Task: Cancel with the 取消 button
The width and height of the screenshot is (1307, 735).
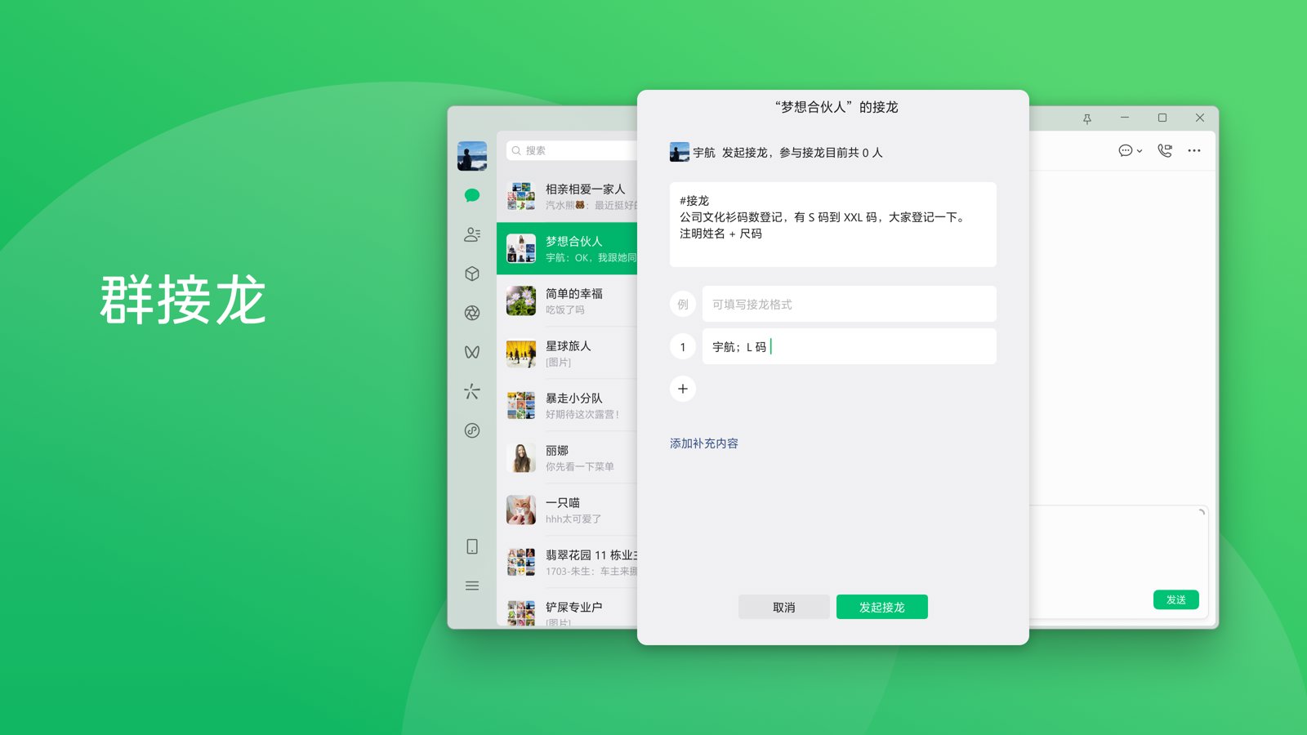Action: (784, 607)
